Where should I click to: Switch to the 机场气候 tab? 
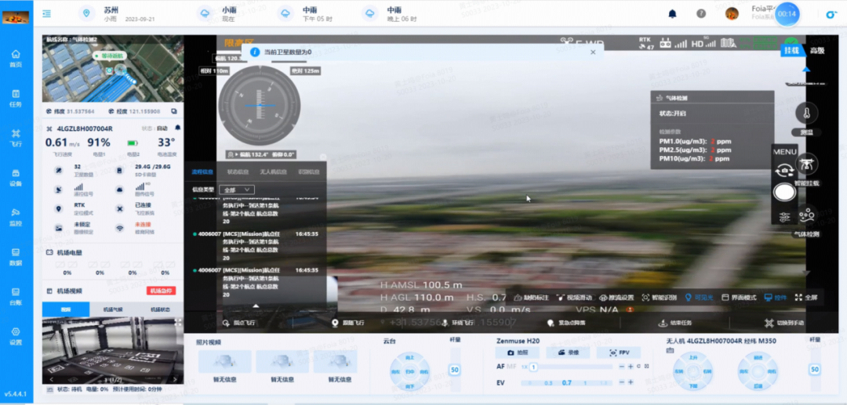[x=113, y=310]
